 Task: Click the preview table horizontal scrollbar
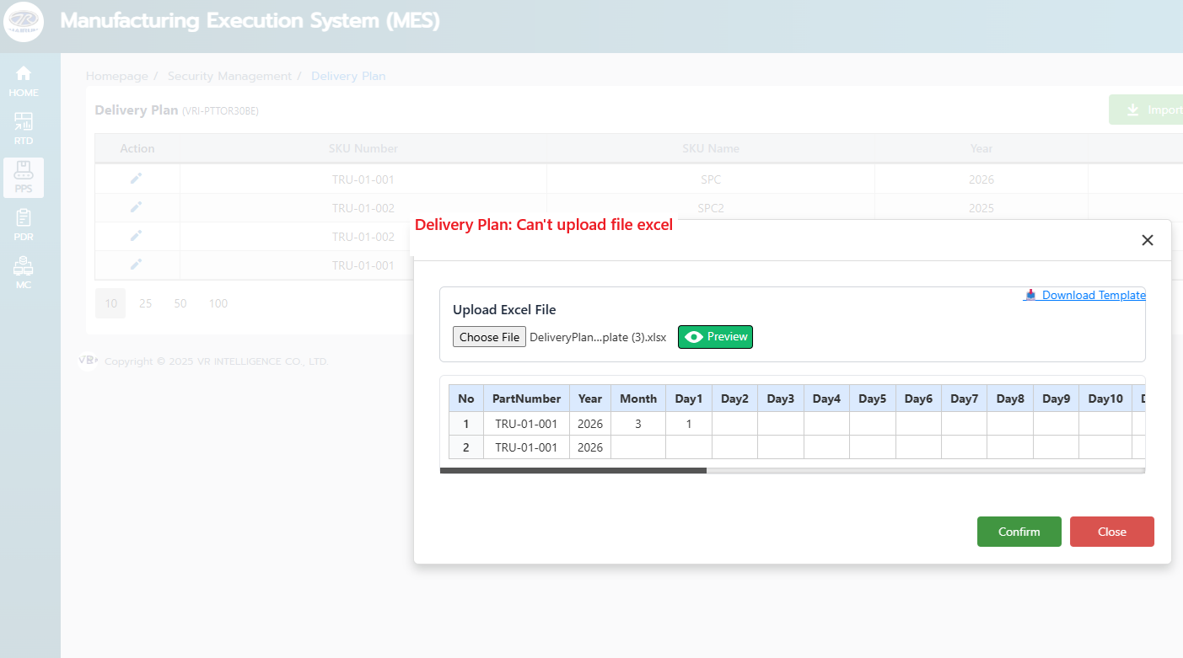pyautogui.click(x=573, y=471)
